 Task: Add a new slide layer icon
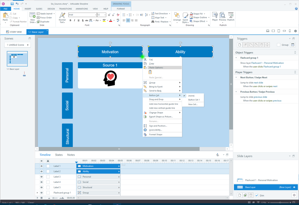pyautogui.click(x=239, y=195)
